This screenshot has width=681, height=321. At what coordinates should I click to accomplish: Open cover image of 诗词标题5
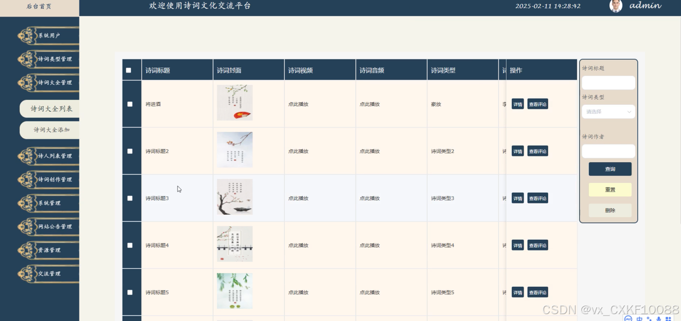235,291
